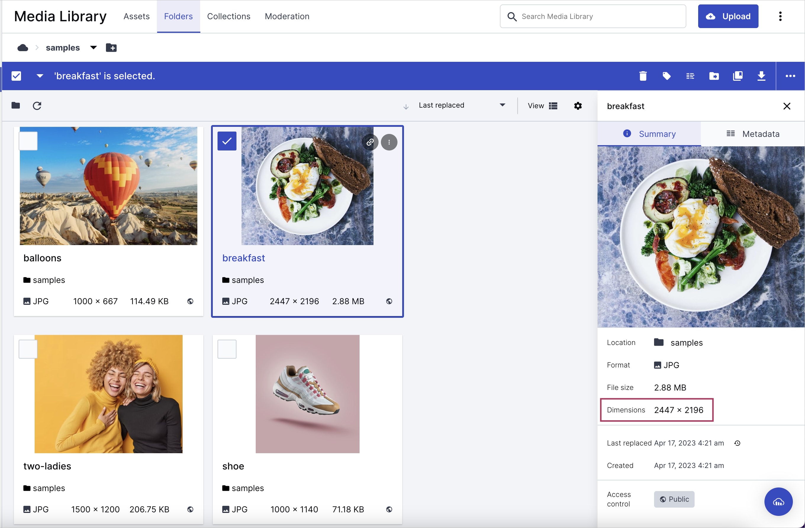Switch to the Metadata tab
This screenshot has width=805, height=528.
[x=753, y=134]
